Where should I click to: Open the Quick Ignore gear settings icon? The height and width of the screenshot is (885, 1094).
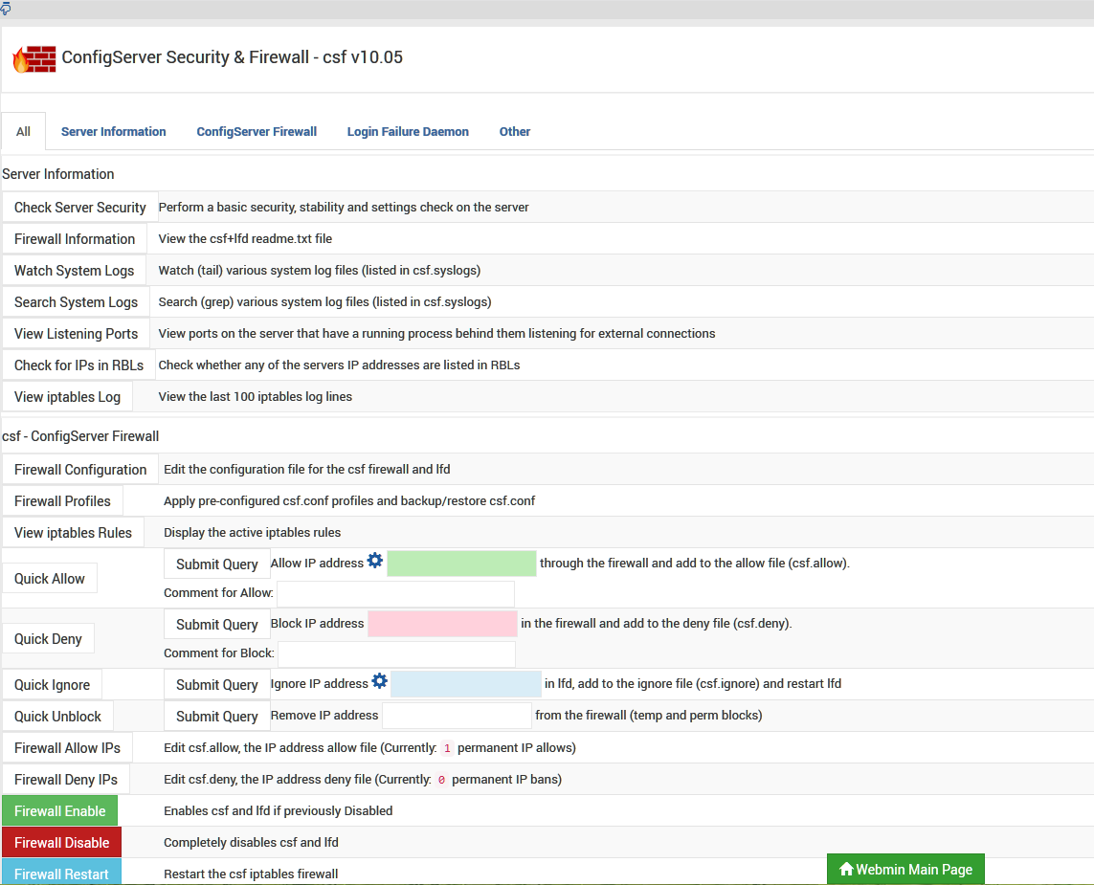pos(380,681)
